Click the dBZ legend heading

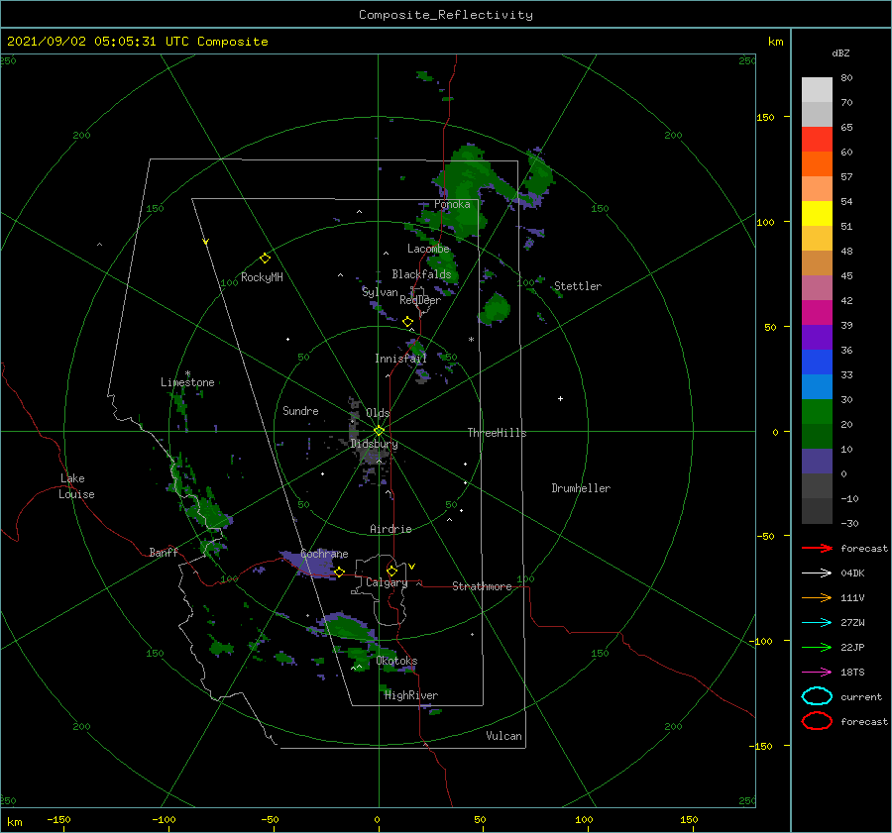coord(840,52)
